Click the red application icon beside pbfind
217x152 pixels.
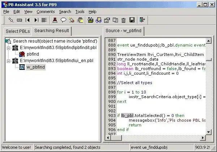[22, 54]
